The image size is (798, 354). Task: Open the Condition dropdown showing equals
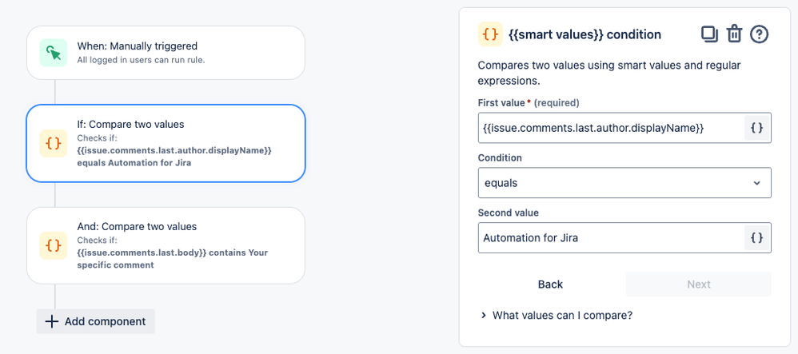pyautogui.click(x=624, y=183)
